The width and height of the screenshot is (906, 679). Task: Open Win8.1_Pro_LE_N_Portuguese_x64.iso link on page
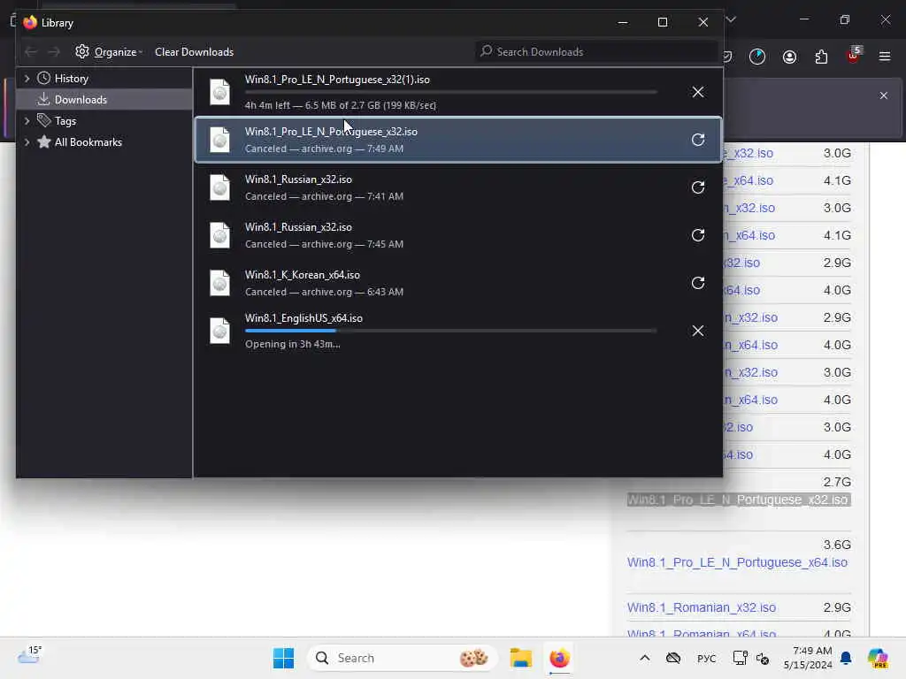click(x=737, y=562)
